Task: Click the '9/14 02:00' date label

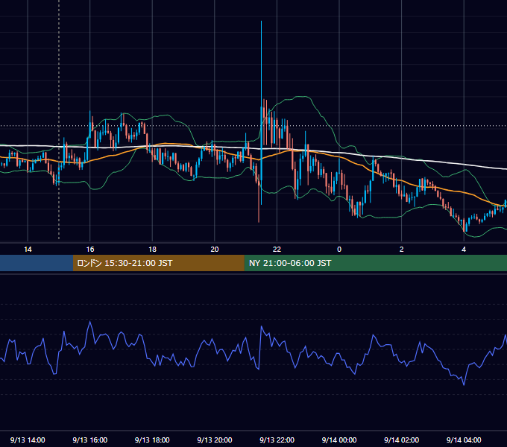Action: coord(402,440)
